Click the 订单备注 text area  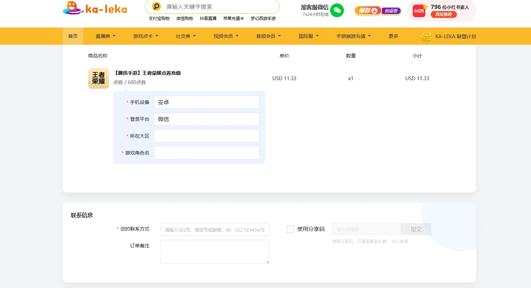[214, 252]
